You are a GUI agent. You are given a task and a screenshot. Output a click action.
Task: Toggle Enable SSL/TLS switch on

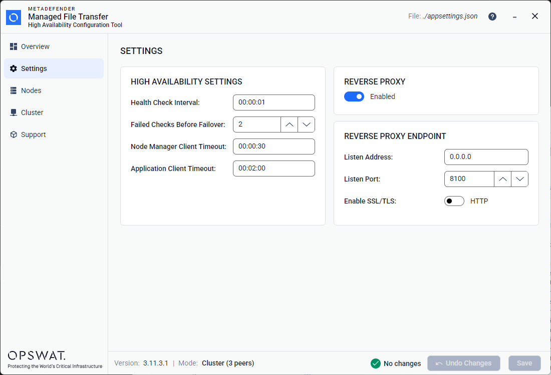(x=454, y=201)
